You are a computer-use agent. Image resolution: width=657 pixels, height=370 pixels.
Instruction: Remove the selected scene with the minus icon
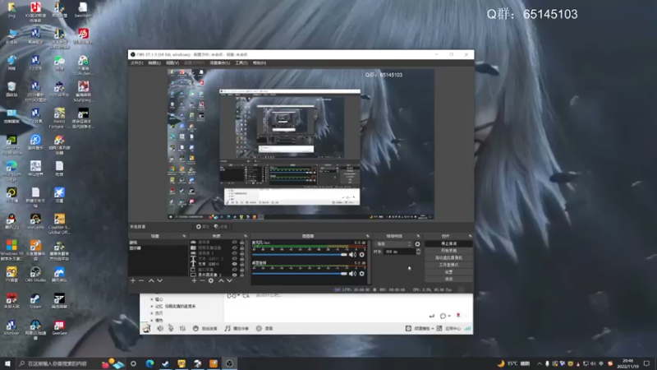[x=141, y=280]
